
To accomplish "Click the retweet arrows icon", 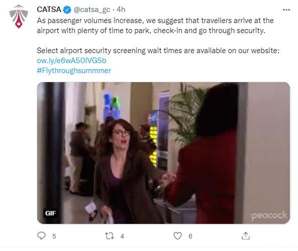I will point(110,236).
